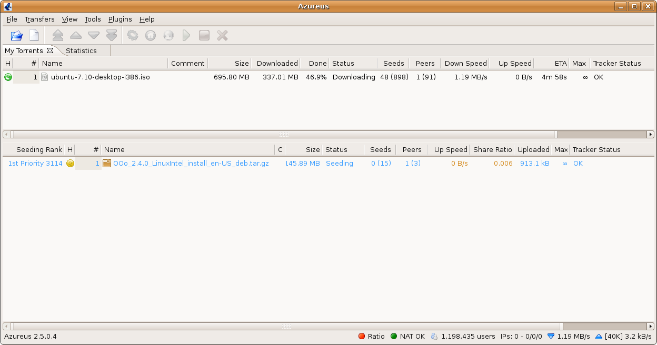Image resolution: width=657 pixels, height=345 pixels.
Task: Click the move down arrow icon
Action: pyautogui.click(x=94, y=36)
